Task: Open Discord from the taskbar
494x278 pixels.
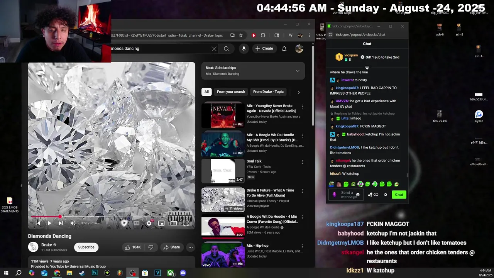Action: 183,273
